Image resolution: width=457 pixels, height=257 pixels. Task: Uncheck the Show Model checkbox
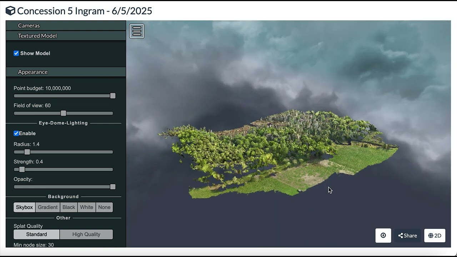[x=16, y=53]
